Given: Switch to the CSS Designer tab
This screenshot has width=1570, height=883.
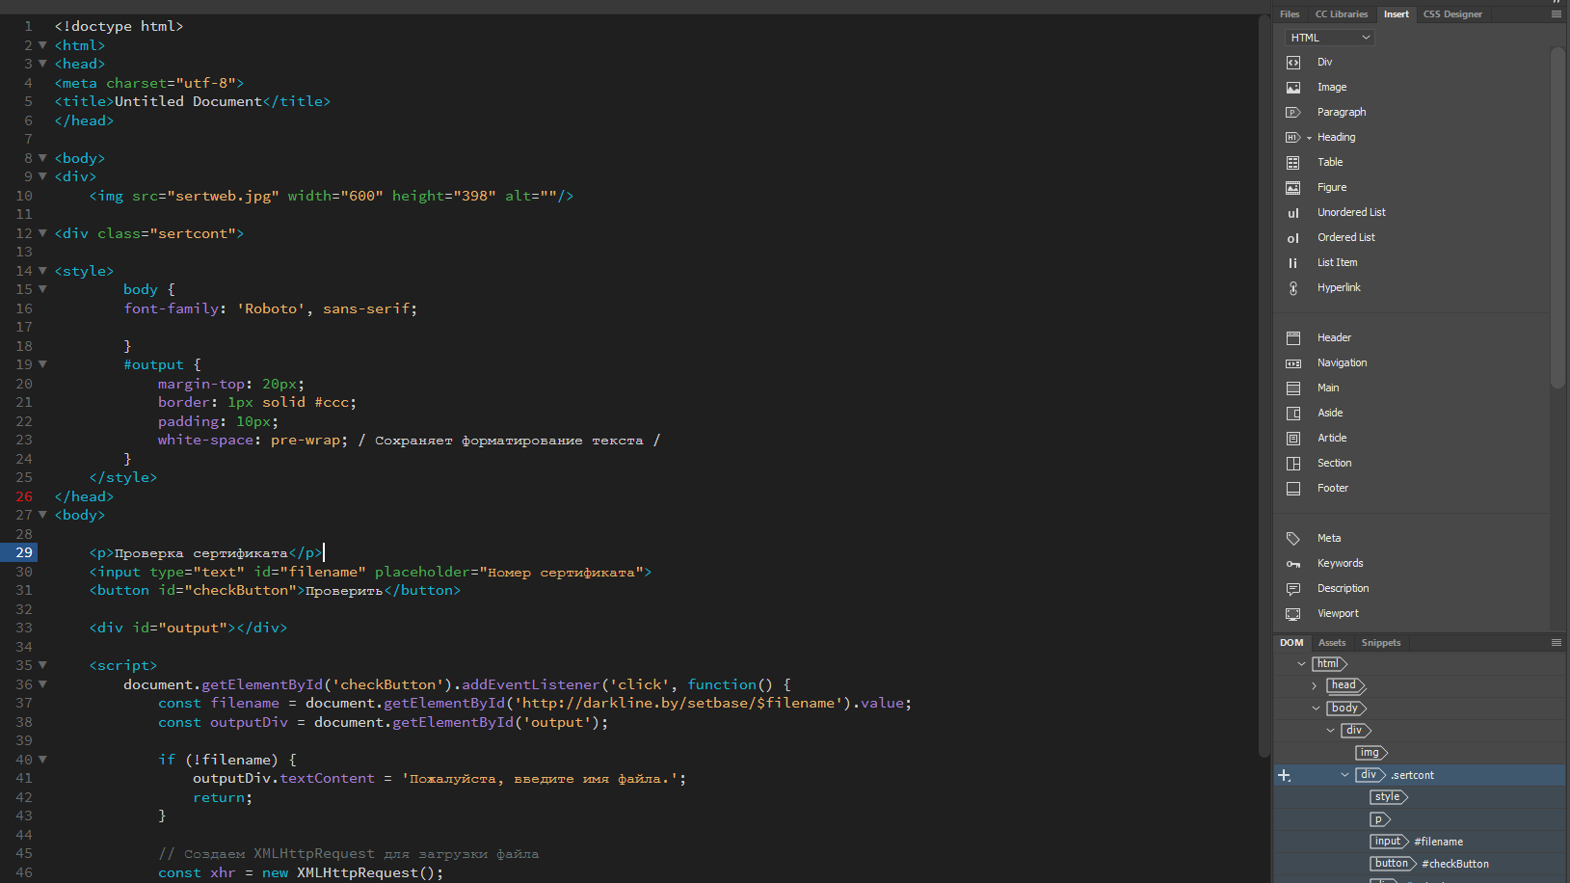Looking at the screenshot, I should click(1451, 14).
